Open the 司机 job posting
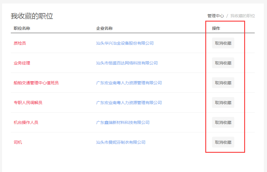The image size is (267, 172). coord(18,142)
